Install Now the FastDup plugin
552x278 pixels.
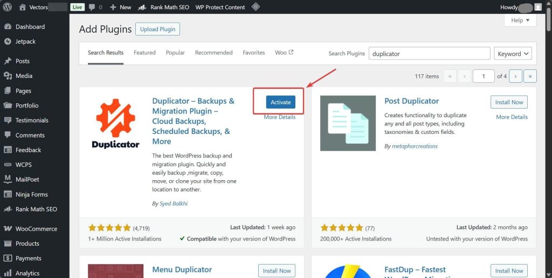click(509, 270)
